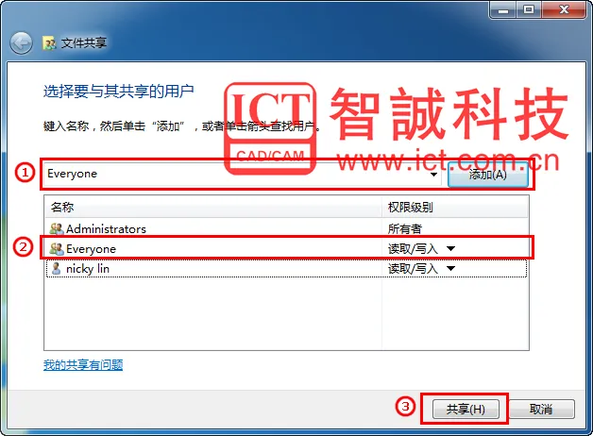Click the 添加(A) add button

click(x=487, y=175)
